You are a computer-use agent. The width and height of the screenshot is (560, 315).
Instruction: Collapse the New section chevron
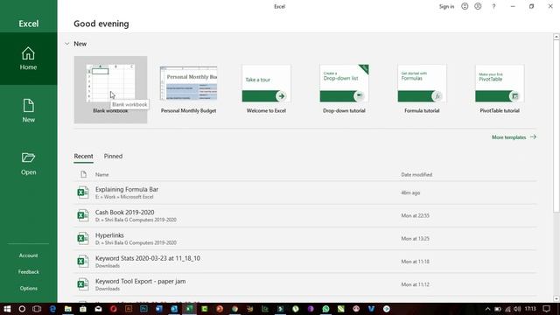pos(66,44)
